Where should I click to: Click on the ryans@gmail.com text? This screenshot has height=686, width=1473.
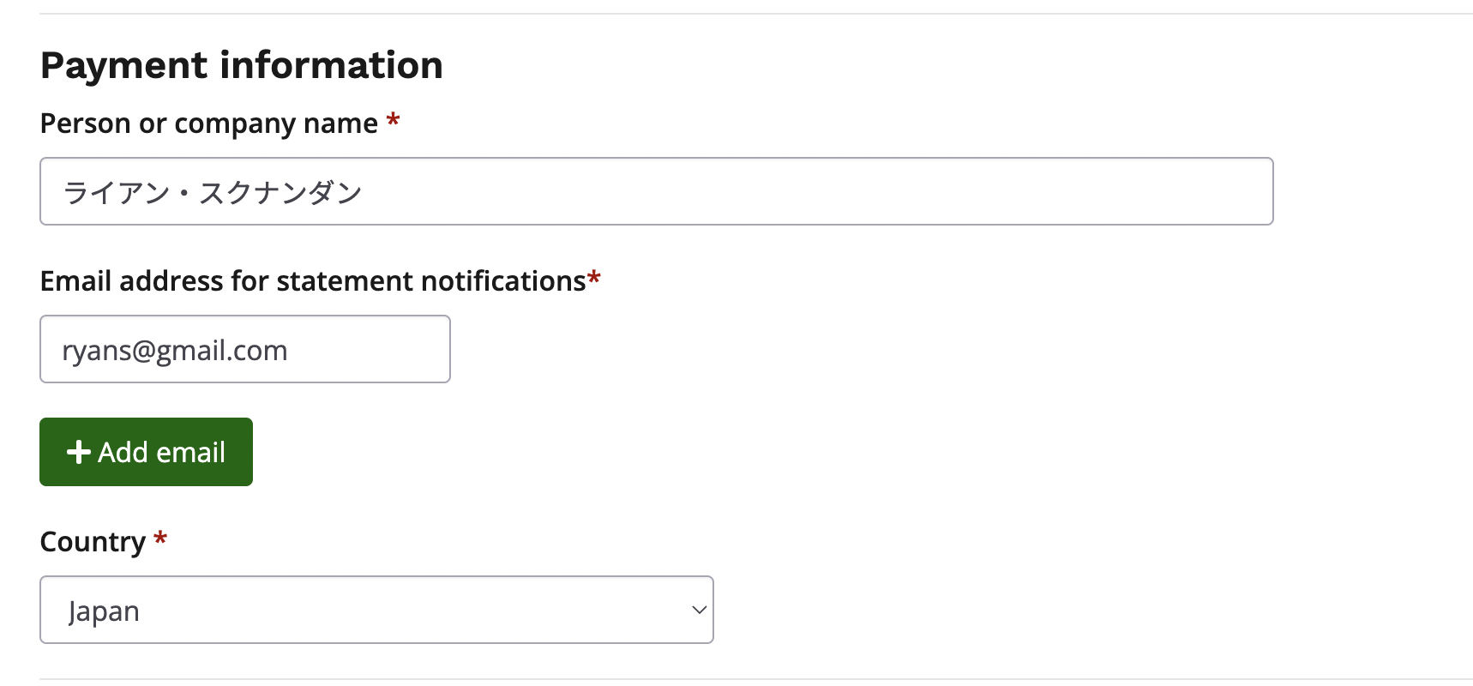[x=175, y=351]
